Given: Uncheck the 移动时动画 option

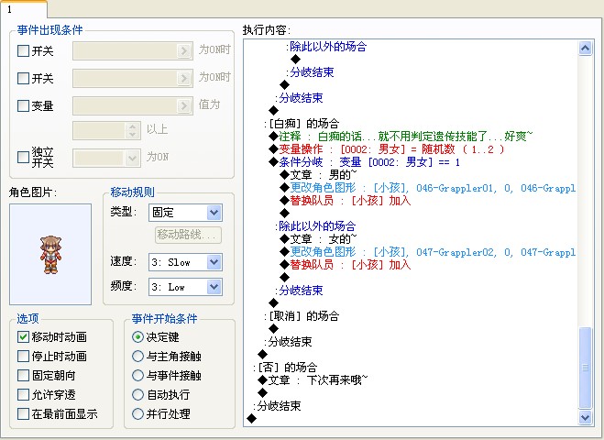Looking at the screenshot, I should [x=23, y=337].
